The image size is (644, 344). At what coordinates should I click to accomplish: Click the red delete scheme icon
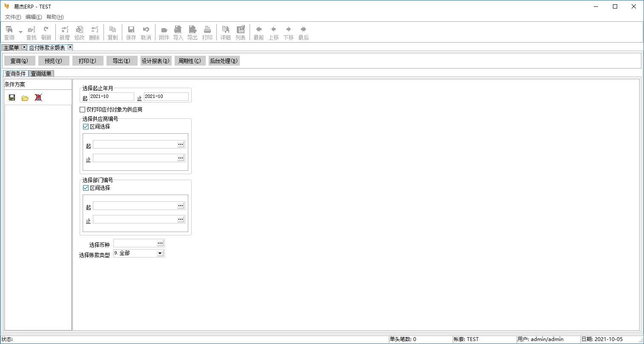coord(38,97)
